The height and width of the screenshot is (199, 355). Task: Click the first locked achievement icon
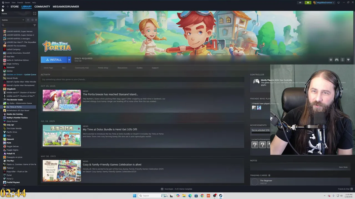[255, 145]
